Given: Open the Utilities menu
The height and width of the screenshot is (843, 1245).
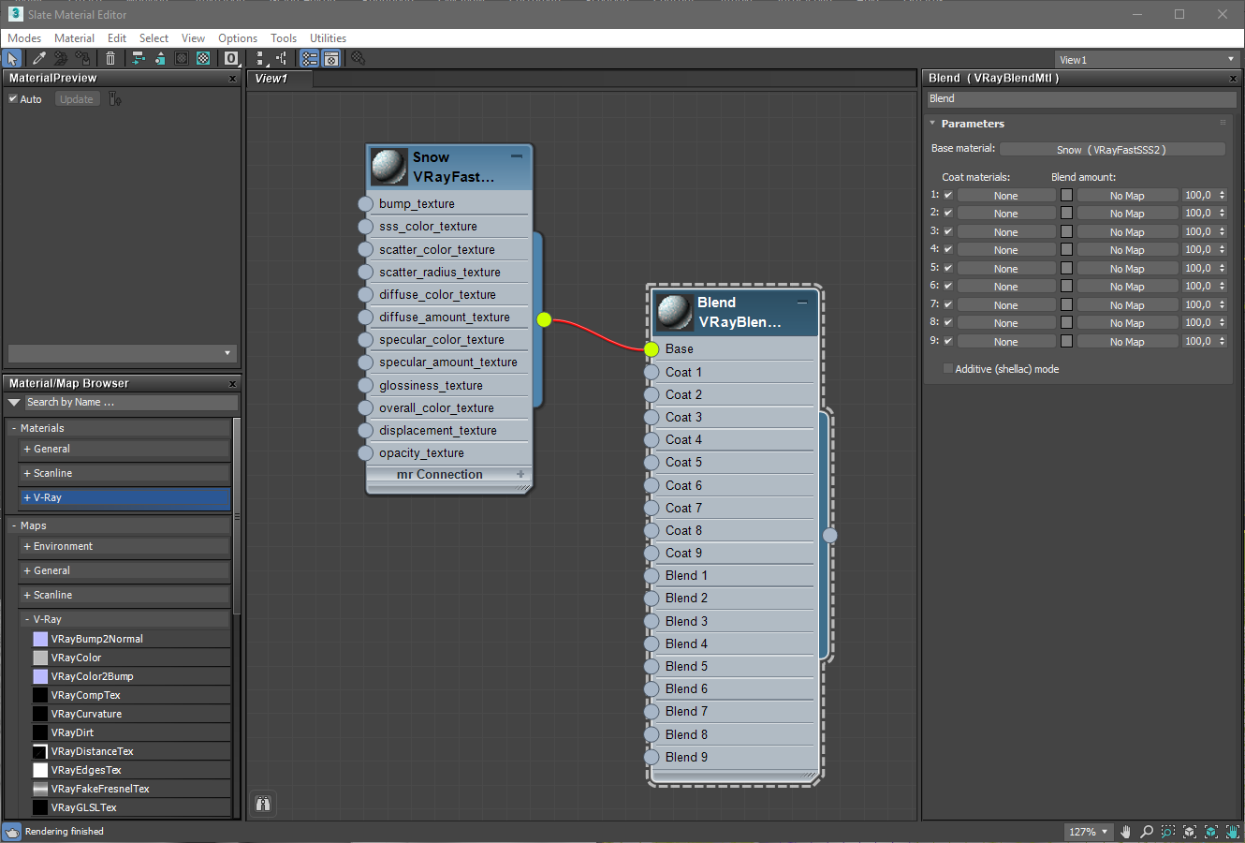Looking at the screenshot, I should tap(328, 38).
